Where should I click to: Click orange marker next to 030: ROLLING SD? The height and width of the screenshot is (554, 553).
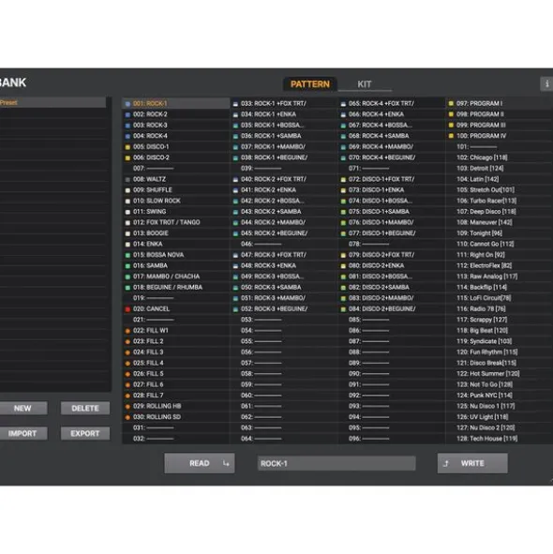click(x=127, y=417)
